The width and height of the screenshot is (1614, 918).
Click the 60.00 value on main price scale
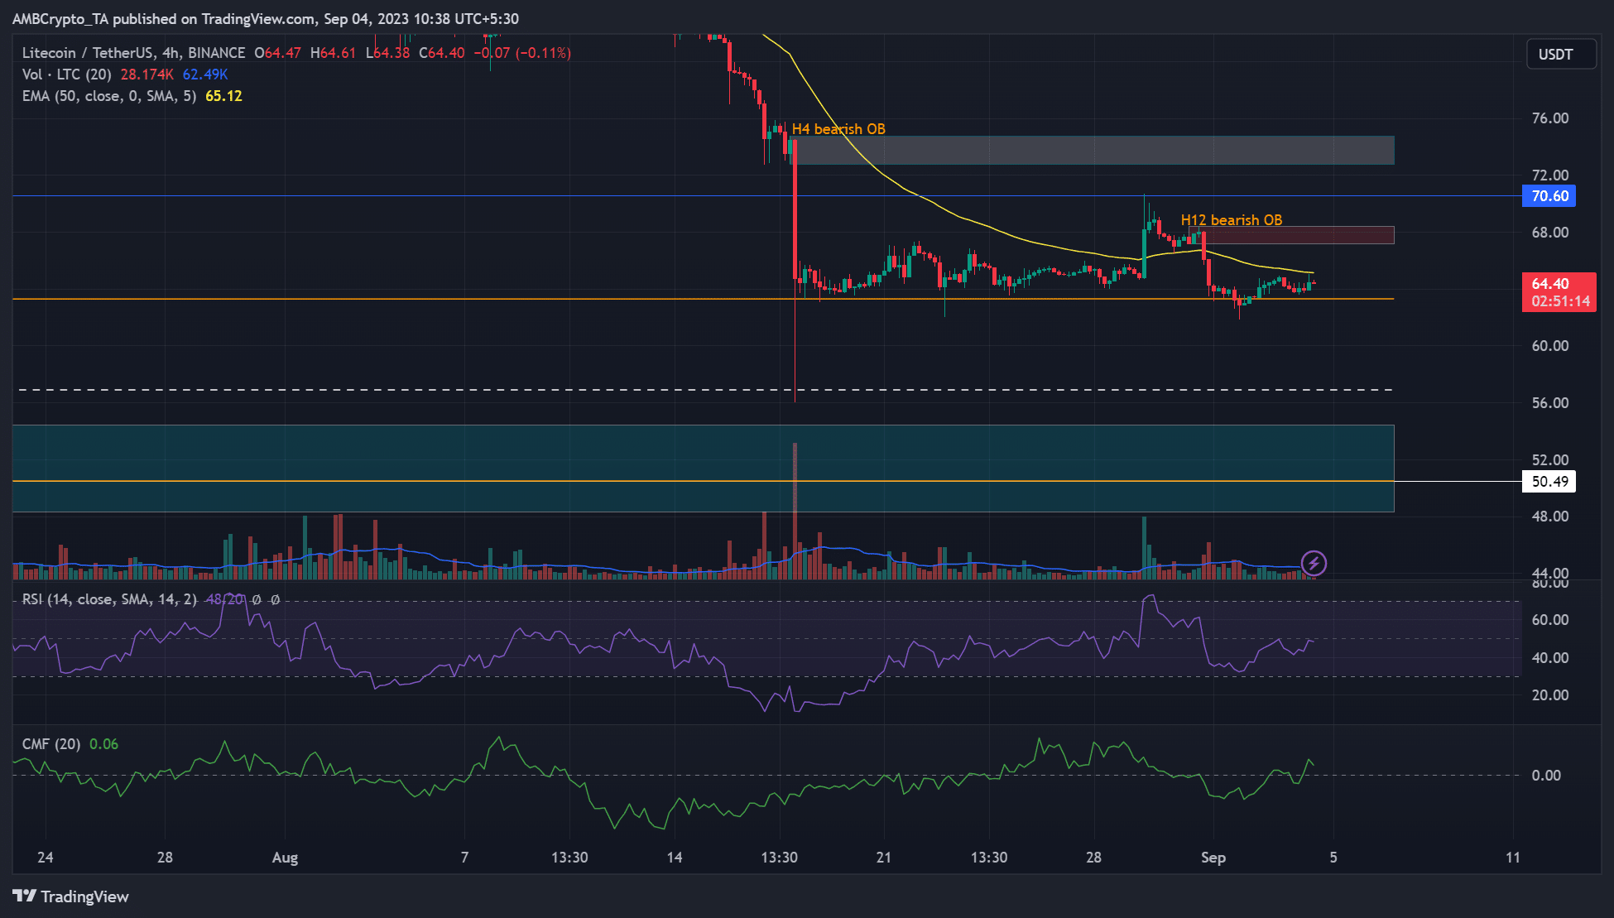(x=1549, y=346)
